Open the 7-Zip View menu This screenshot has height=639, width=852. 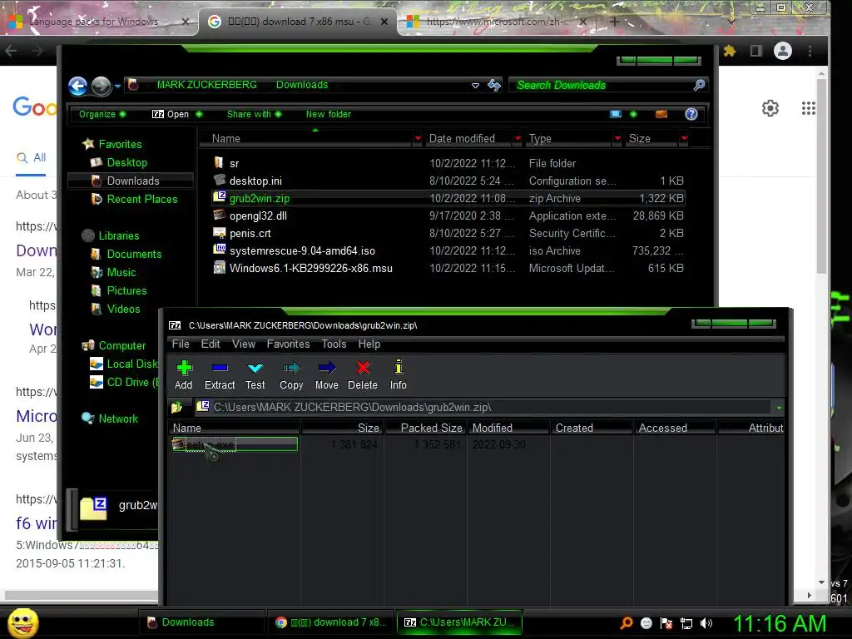[244, 344]
